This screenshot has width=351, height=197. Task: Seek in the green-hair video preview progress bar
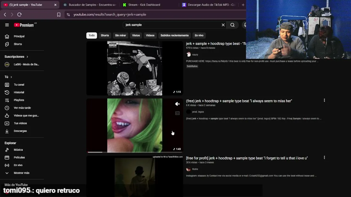(x=135, y=152)
